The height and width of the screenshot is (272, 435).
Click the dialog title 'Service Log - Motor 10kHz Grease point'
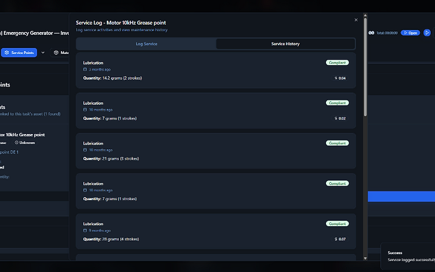click(x=121, y=23)
